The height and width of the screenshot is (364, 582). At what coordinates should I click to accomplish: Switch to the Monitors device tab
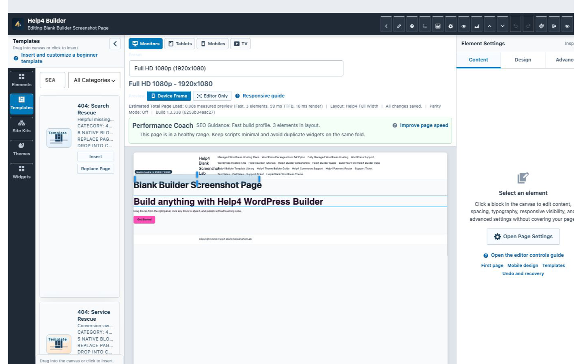click(145, 44)
